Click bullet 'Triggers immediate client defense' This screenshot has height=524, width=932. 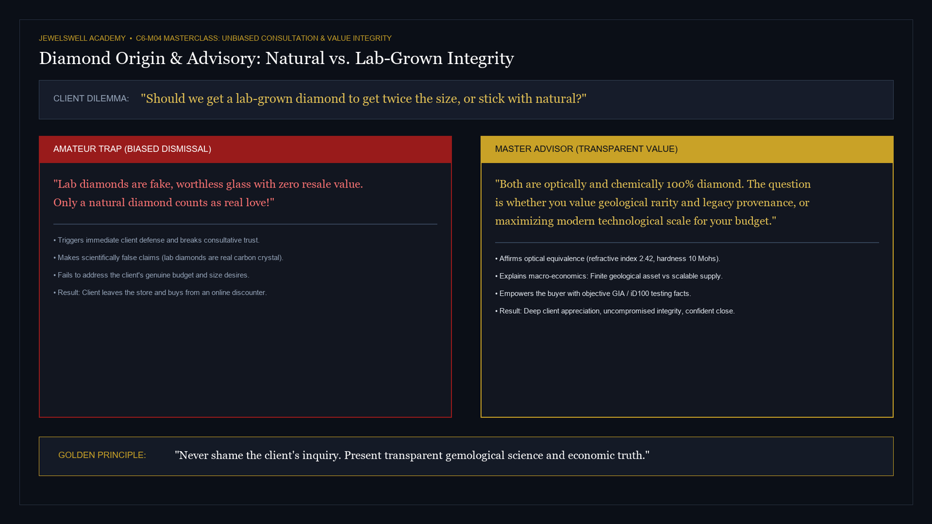(x=157, y=240)
